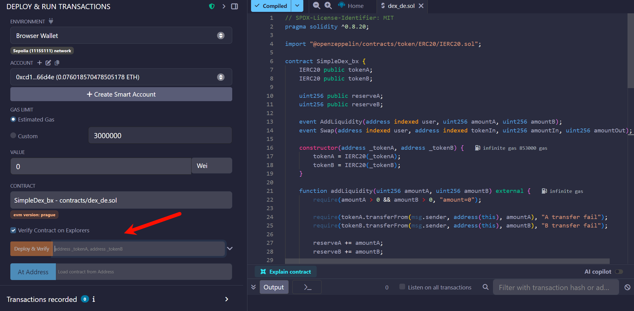Click the edit account pencil icon

pos(48,63)
